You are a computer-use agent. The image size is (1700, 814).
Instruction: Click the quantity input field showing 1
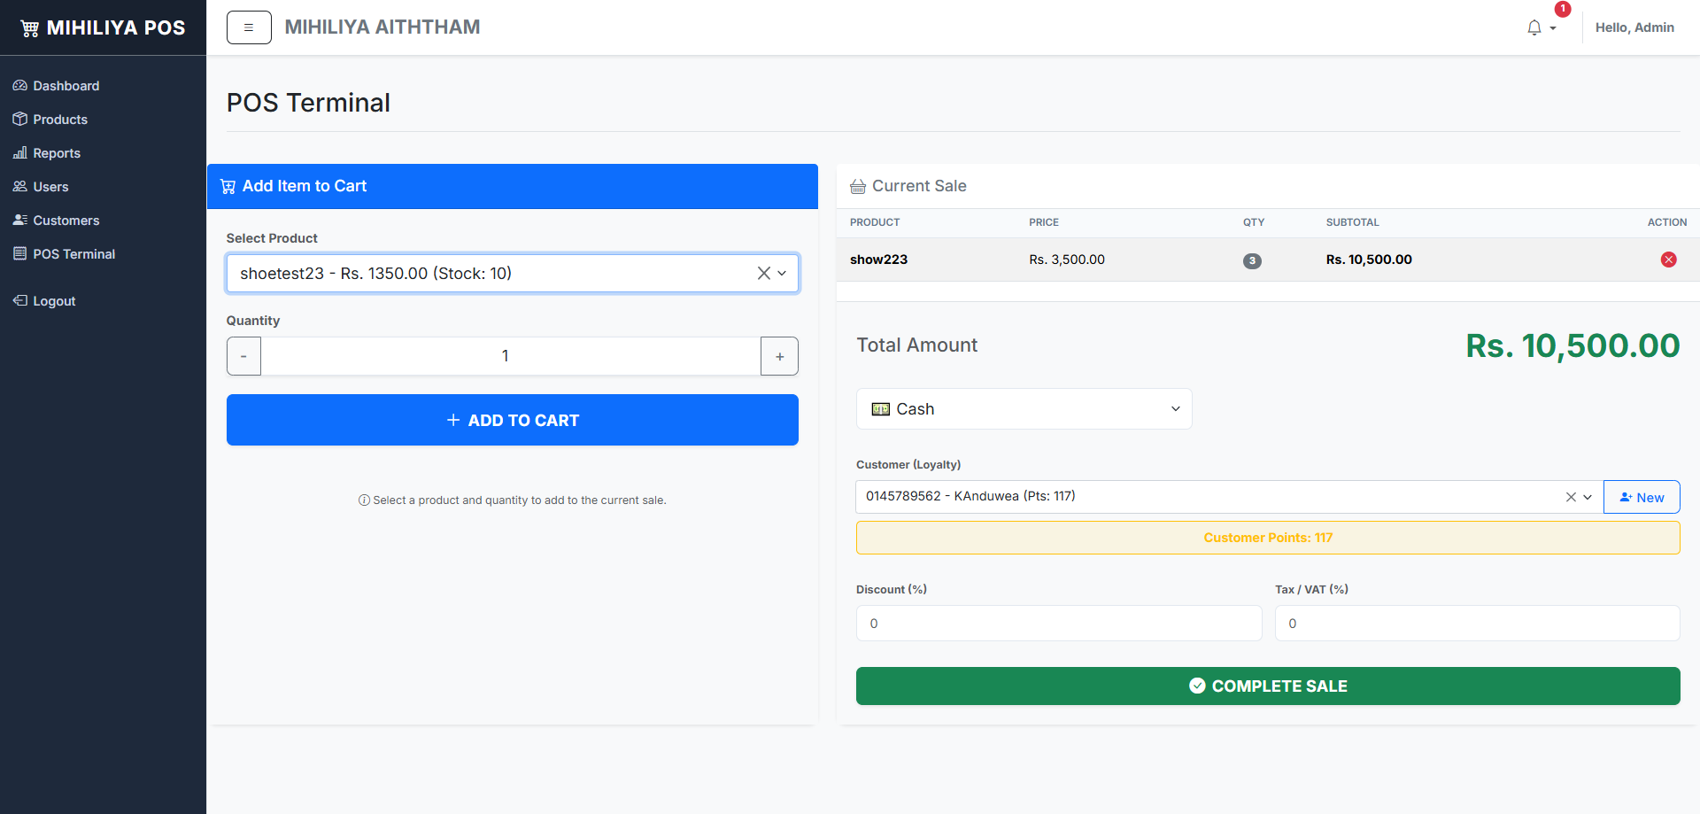point(511,356)
